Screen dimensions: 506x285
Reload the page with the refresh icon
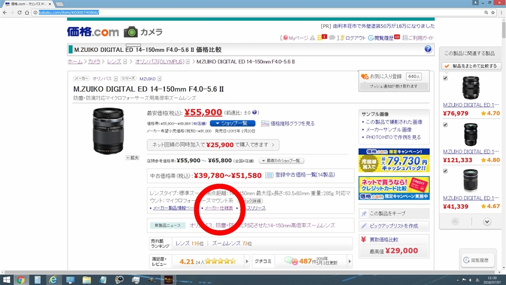point(19,12)
